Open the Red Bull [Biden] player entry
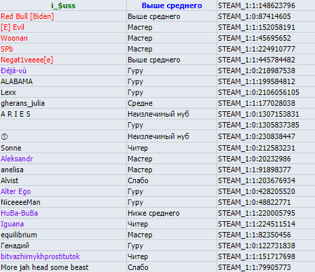The image size is (315, 272). point(27,16)
